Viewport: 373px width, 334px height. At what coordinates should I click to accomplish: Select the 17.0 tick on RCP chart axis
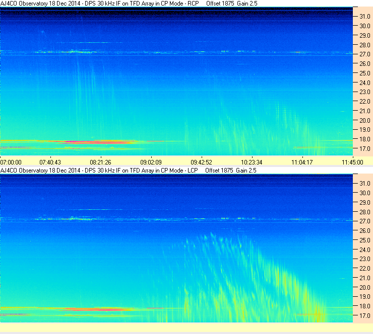point(365,149)
